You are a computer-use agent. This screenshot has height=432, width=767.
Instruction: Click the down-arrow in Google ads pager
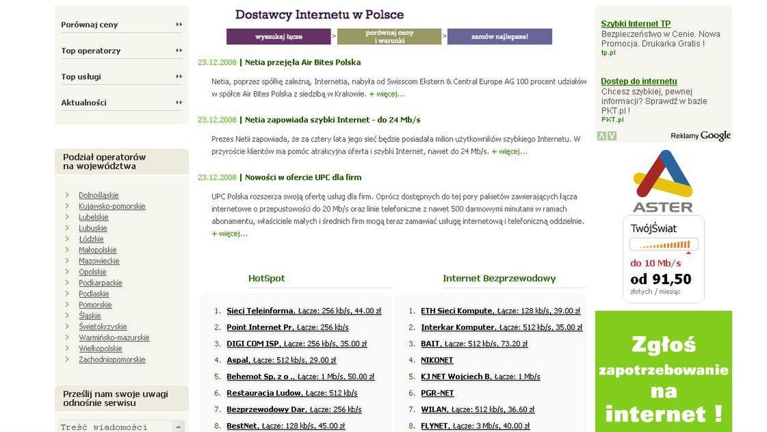click(608, 136)
